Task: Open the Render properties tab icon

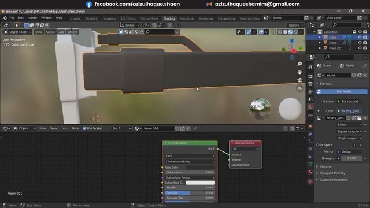Action: tap(310, 76)
